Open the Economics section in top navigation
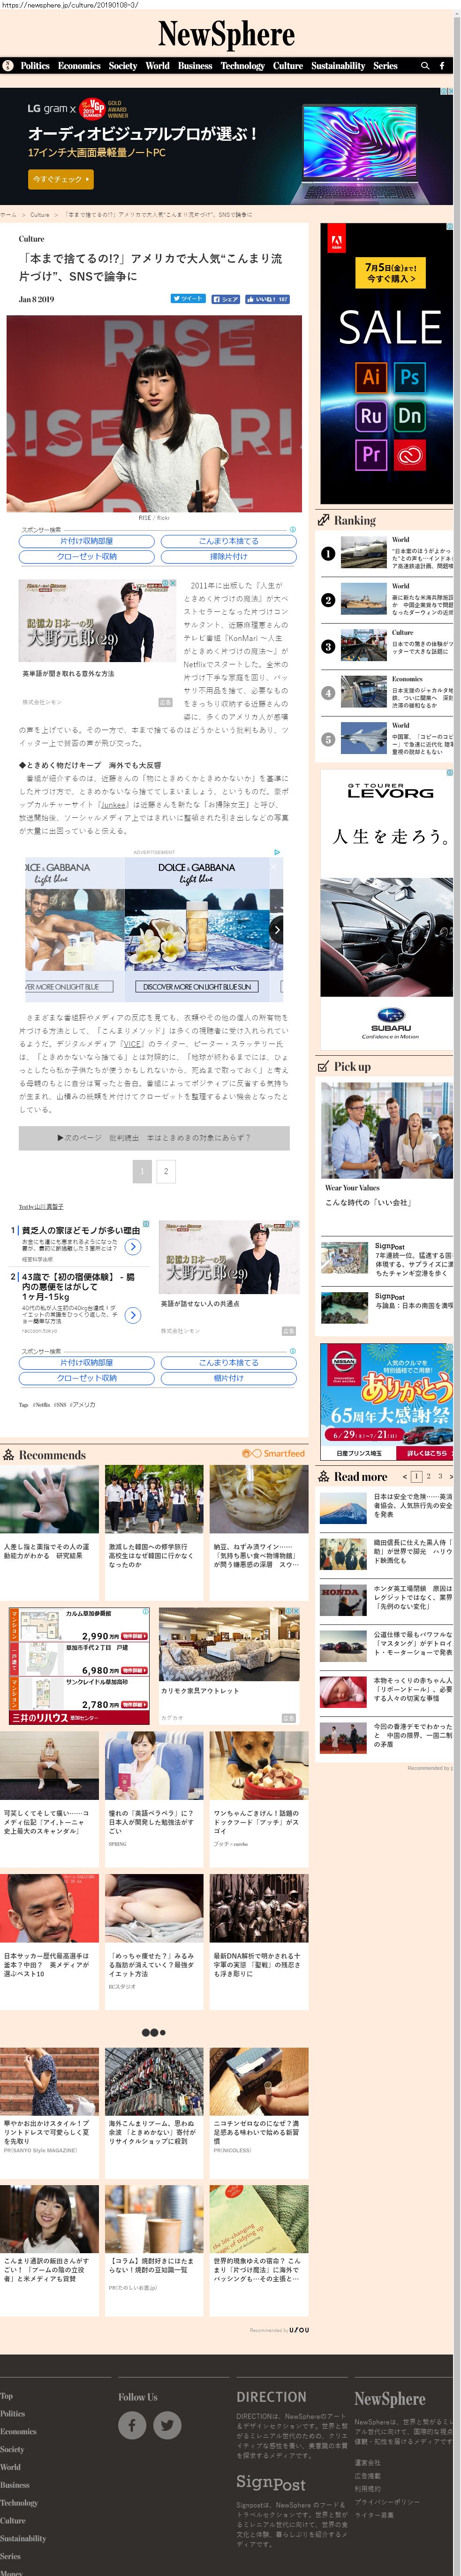The height and width of the screenshot is (2576, 461). (x=79, y=66)
